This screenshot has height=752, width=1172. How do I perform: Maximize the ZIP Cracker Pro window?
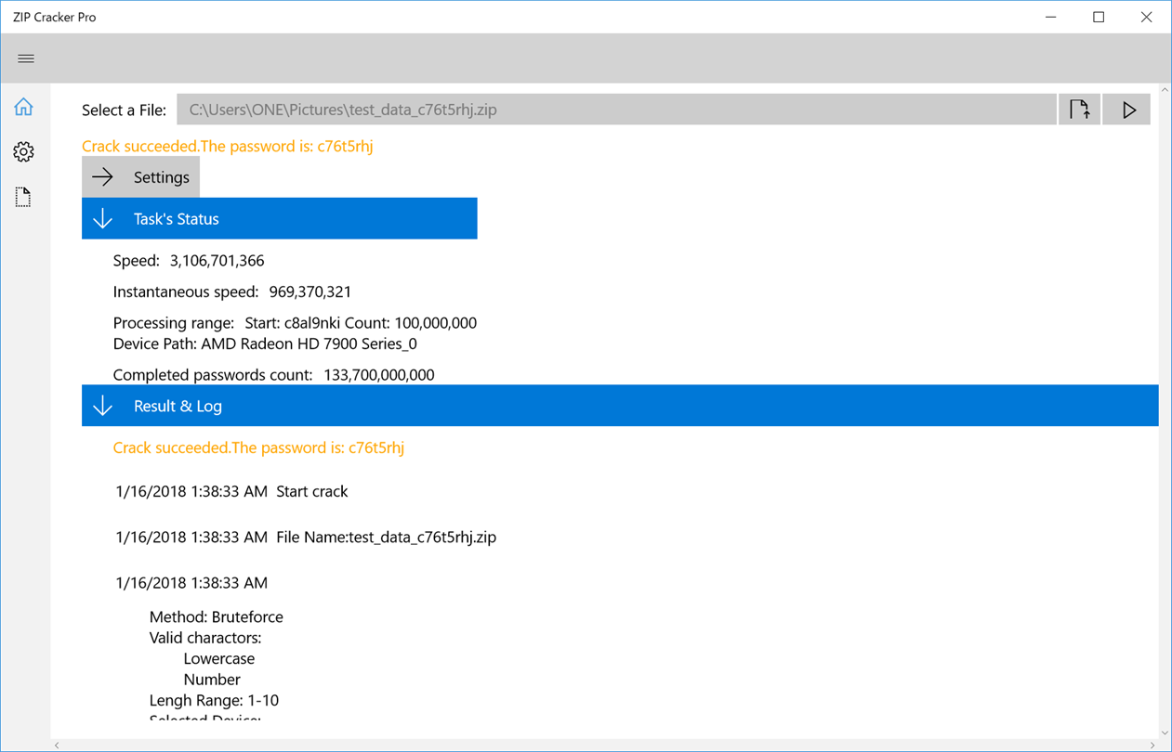(1099, 17)
